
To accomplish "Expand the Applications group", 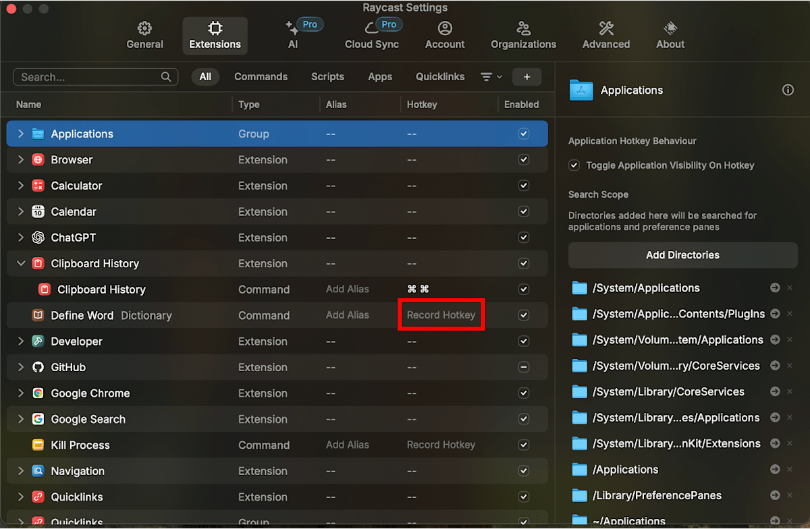I will [21, 134].
